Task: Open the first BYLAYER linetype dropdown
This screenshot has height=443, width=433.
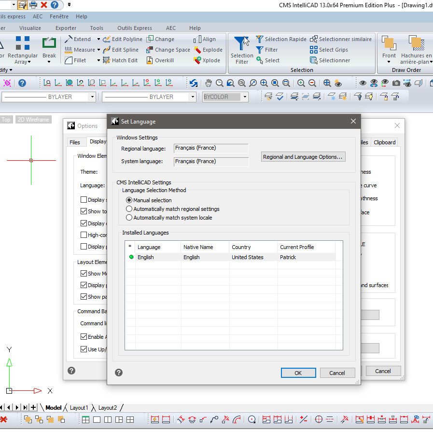Action: tap(92, 97)
